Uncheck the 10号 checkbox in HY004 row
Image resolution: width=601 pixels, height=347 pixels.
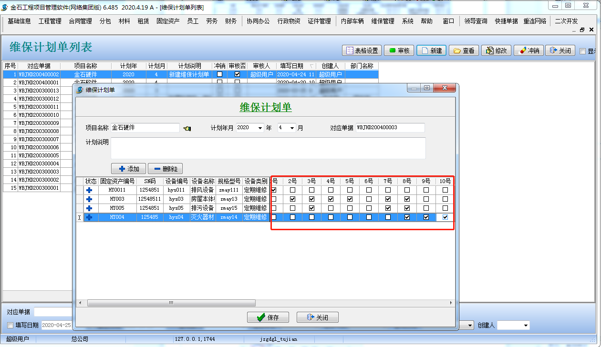(x=445, y=217)
